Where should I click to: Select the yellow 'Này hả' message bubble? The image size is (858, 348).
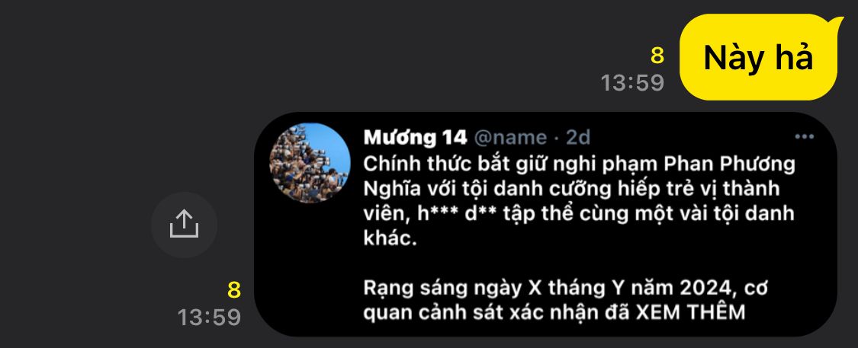tap(761, 57)
